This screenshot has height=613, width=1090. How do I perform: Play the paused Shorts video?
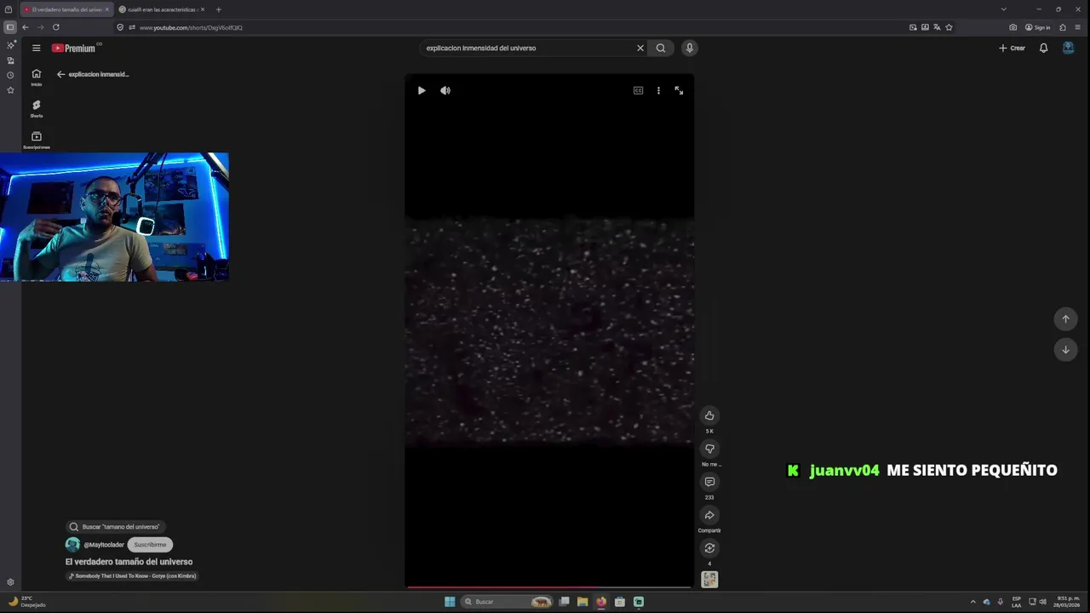pyautogui.click(x=422, y=90)
